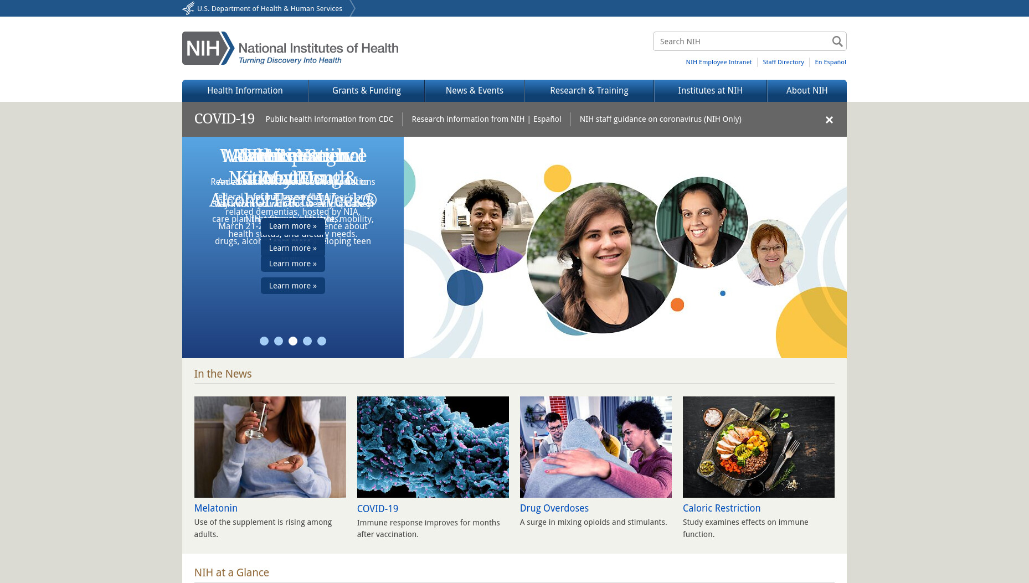
Task: Open the Caloric Restriction food image
Action: point(759,447)
